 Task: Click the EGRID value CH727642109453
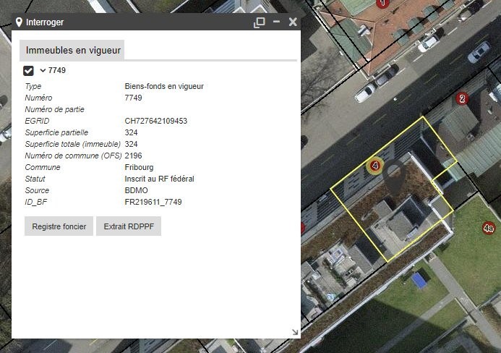click(x=155, y=121)
